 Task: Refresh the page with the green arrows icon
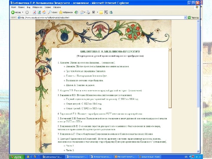39,12
